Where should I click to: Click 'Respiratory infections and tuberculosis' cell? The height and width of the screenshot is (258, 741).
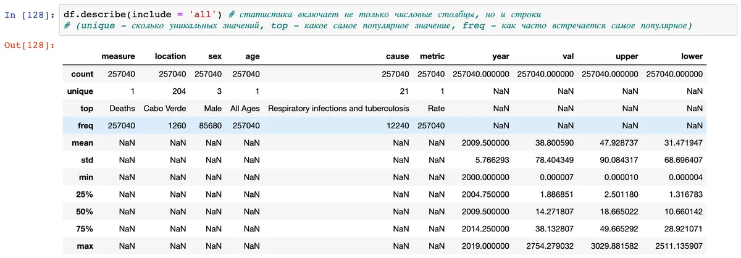(x=338, y=109)
